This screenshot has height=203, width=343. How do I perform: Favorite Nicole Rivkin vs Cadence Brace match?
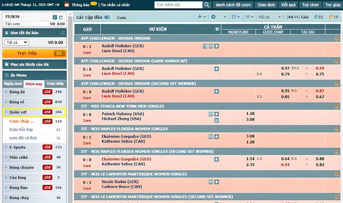click(x=217, y=182)
